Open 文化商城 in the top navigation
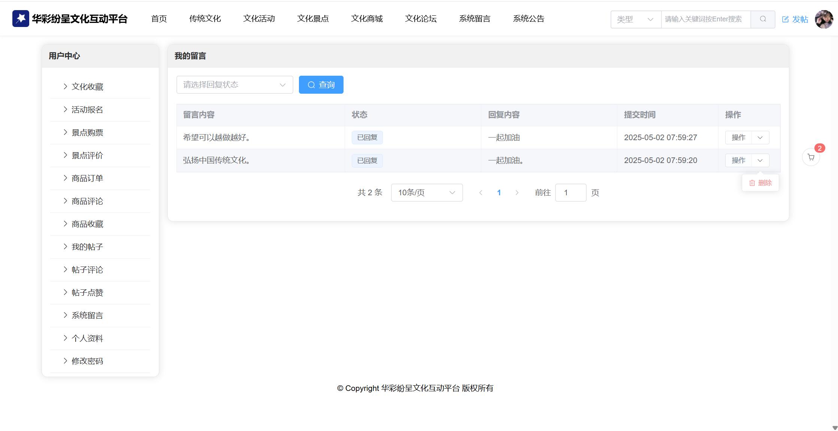The image size is (838, 431). (367, 19)
